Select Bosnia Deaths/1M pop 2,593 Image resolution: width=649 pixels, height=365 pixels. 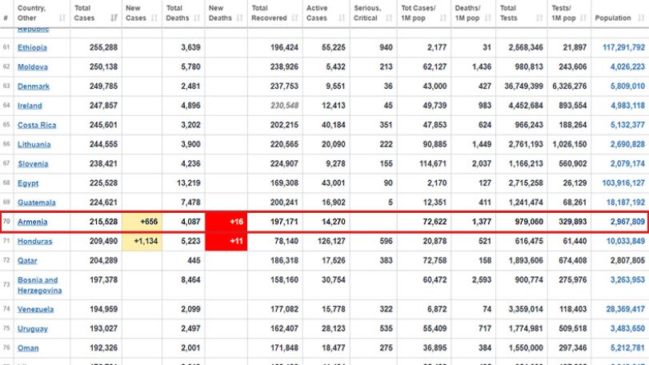click(x=482, y=280)
